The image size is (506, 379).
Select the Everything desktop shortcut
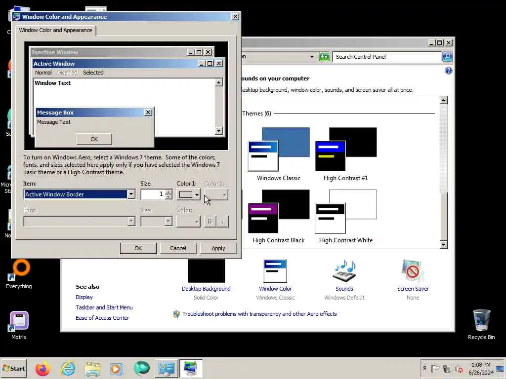(19, 274)
